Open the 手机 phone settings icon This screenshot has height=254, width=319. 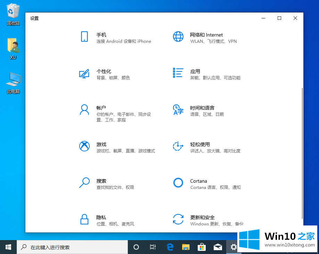click(x=84, y=37)
